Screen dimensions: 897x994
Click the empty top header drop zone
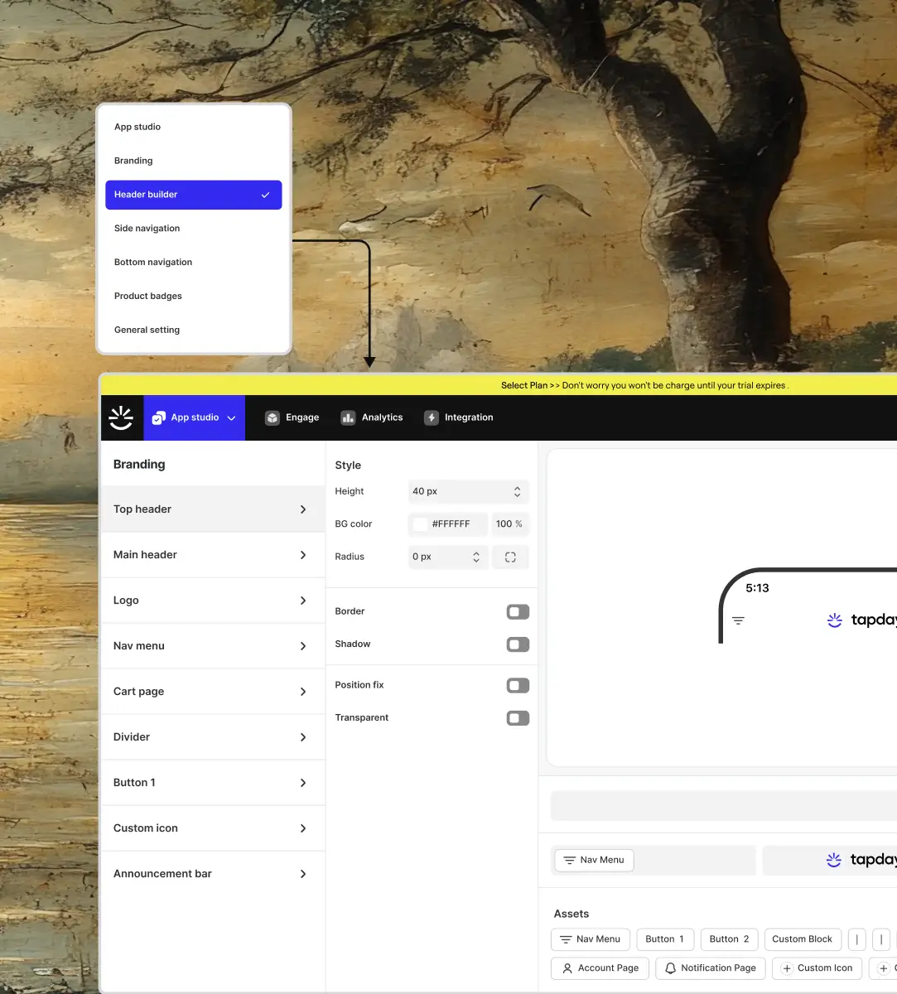[724, 805]
